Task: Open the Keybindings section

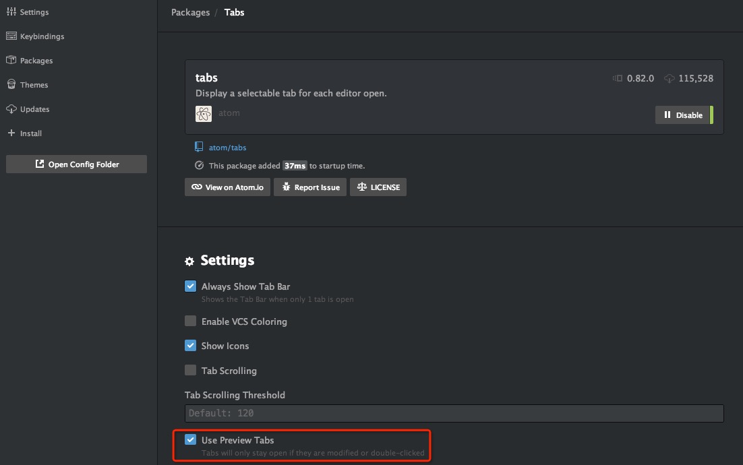Action: (42, 36)
